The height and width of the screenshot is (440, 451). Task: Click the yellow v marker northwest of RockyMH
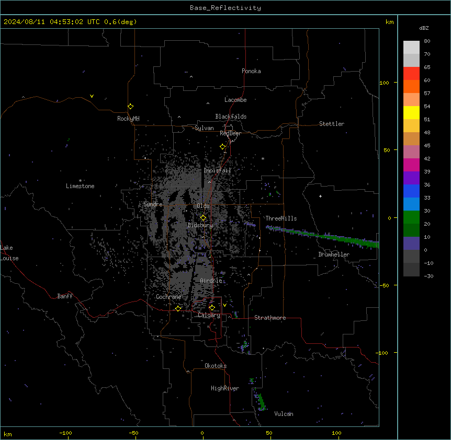[x=92, y=96]
